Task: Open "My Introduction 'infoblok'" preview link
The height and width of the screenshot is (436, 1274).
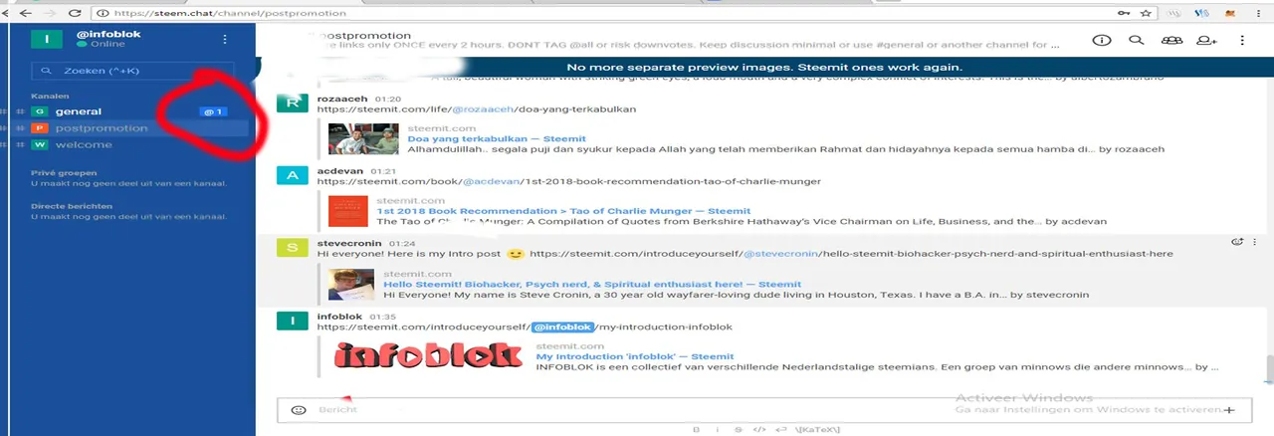Action: click(635, 356)
